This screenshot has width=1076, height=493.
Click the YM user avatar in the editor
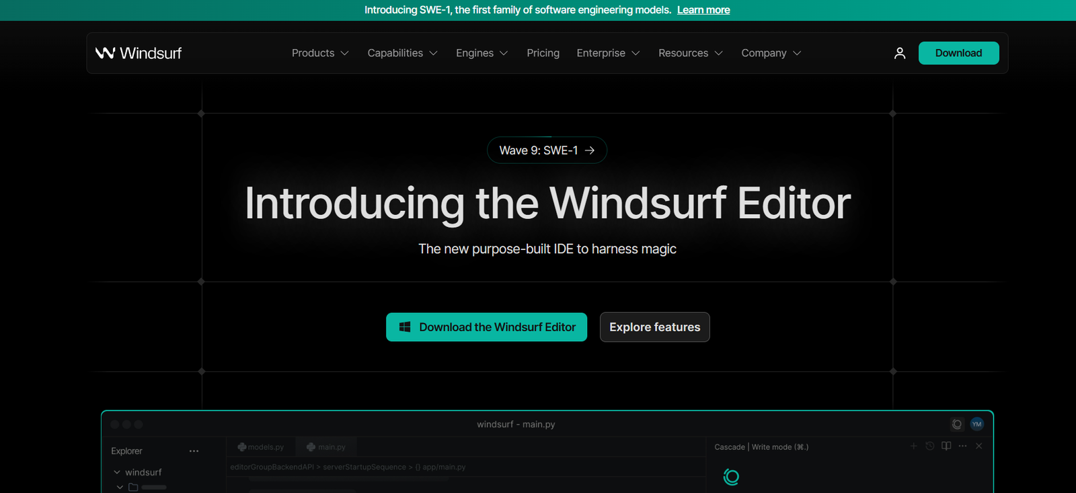pos(976,424)
